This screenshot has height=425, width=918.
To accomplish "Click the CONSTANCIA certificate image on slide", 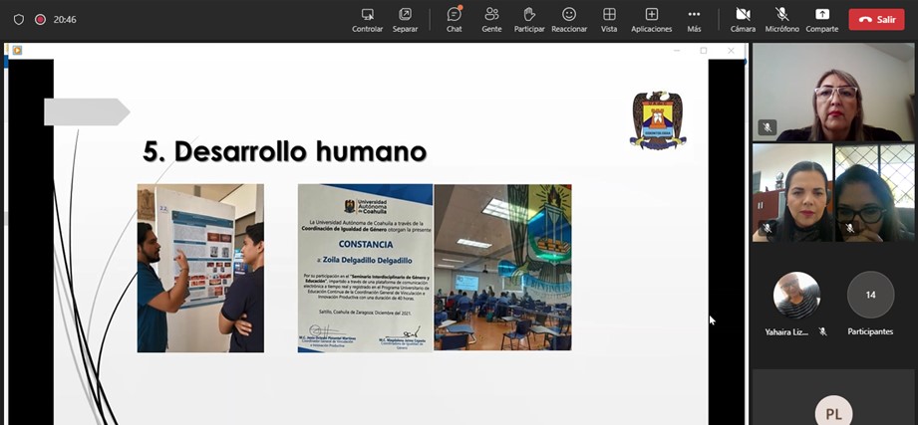I will pos(365,267).
